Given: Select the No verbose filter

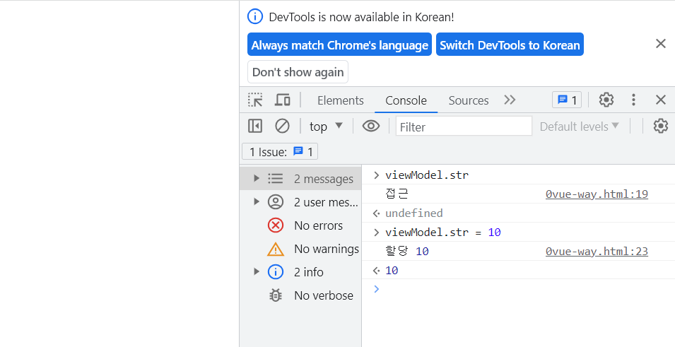Looking at the screenshot, I should (300, 295).
